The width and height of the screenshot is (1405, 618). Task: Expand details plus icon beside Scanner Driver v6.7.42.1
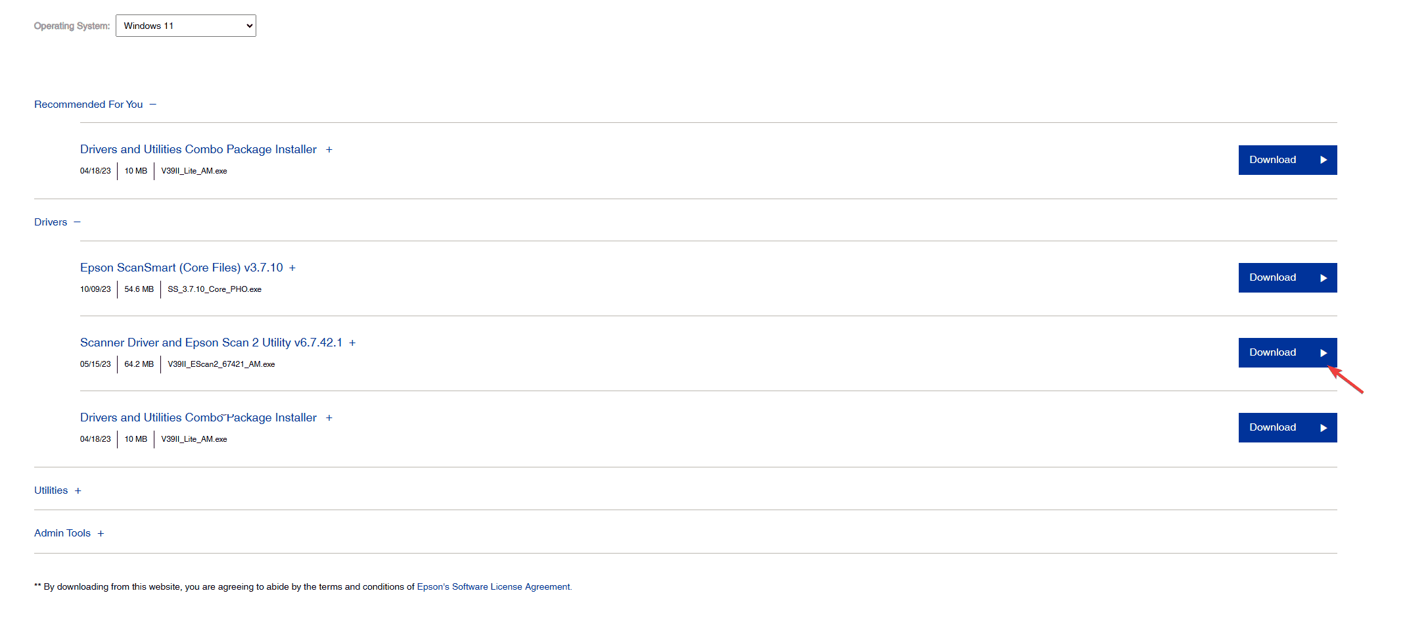[352, 343]
